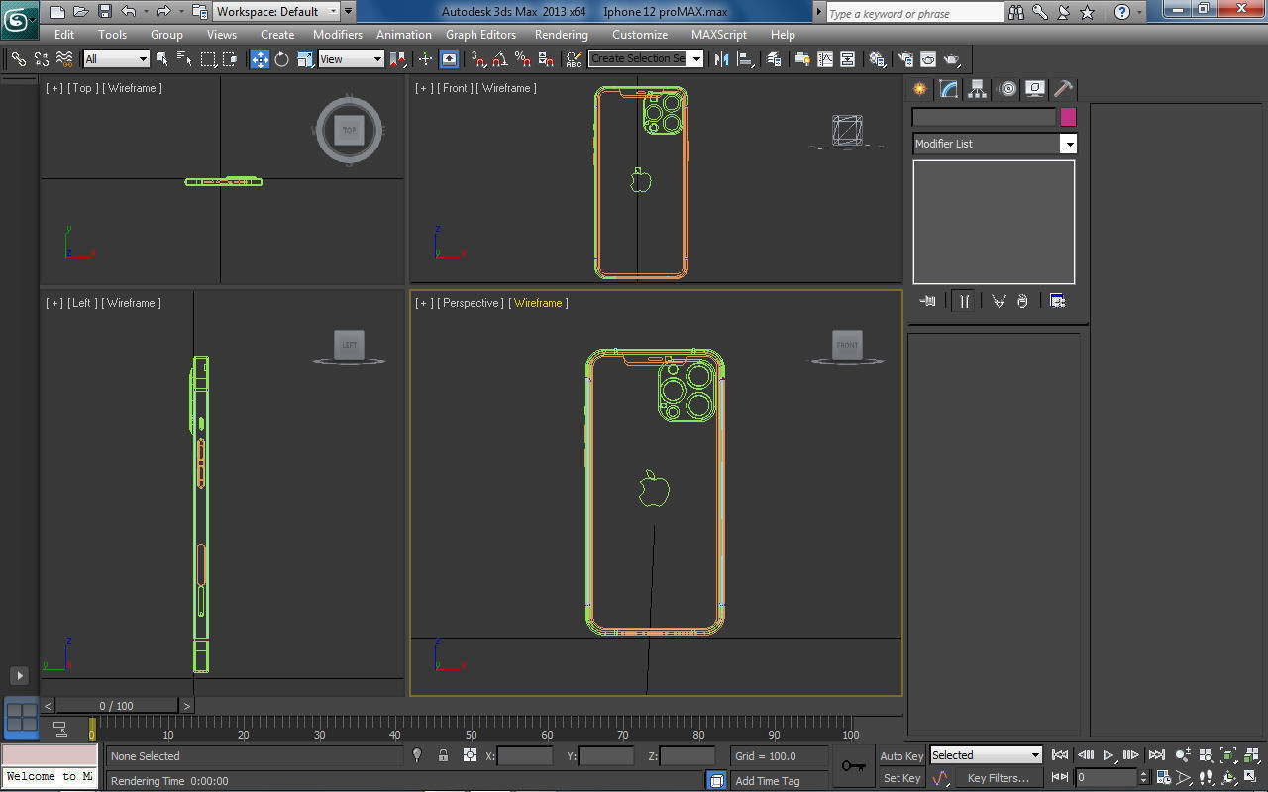Activate the Select and Move tool
Viewport: 1268px width, 792px height.
pyautogui.click(x=260, y=59)
